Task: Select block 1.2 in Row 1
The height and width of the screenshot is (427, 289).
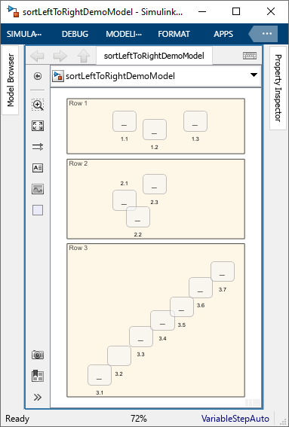Action: 155,130
